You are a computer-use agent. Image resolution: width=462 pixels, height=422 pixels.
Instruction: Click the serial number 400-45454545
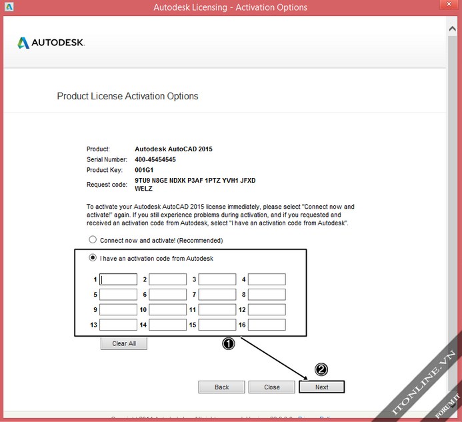click(155, 159)
